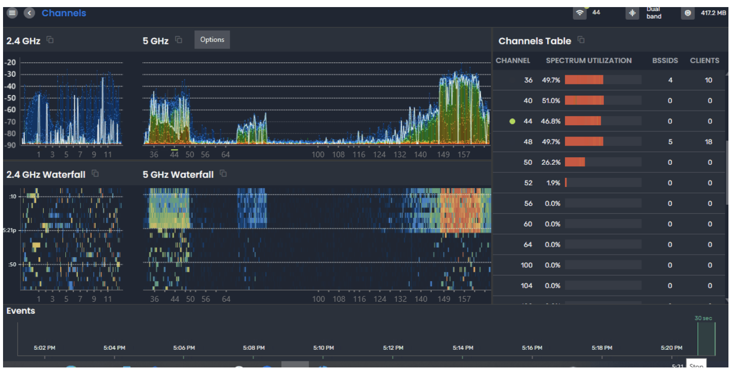This screenshot has width=734, height=373.
Task: Click the 417.2 MB storage icon
Action: pos(687,13)
